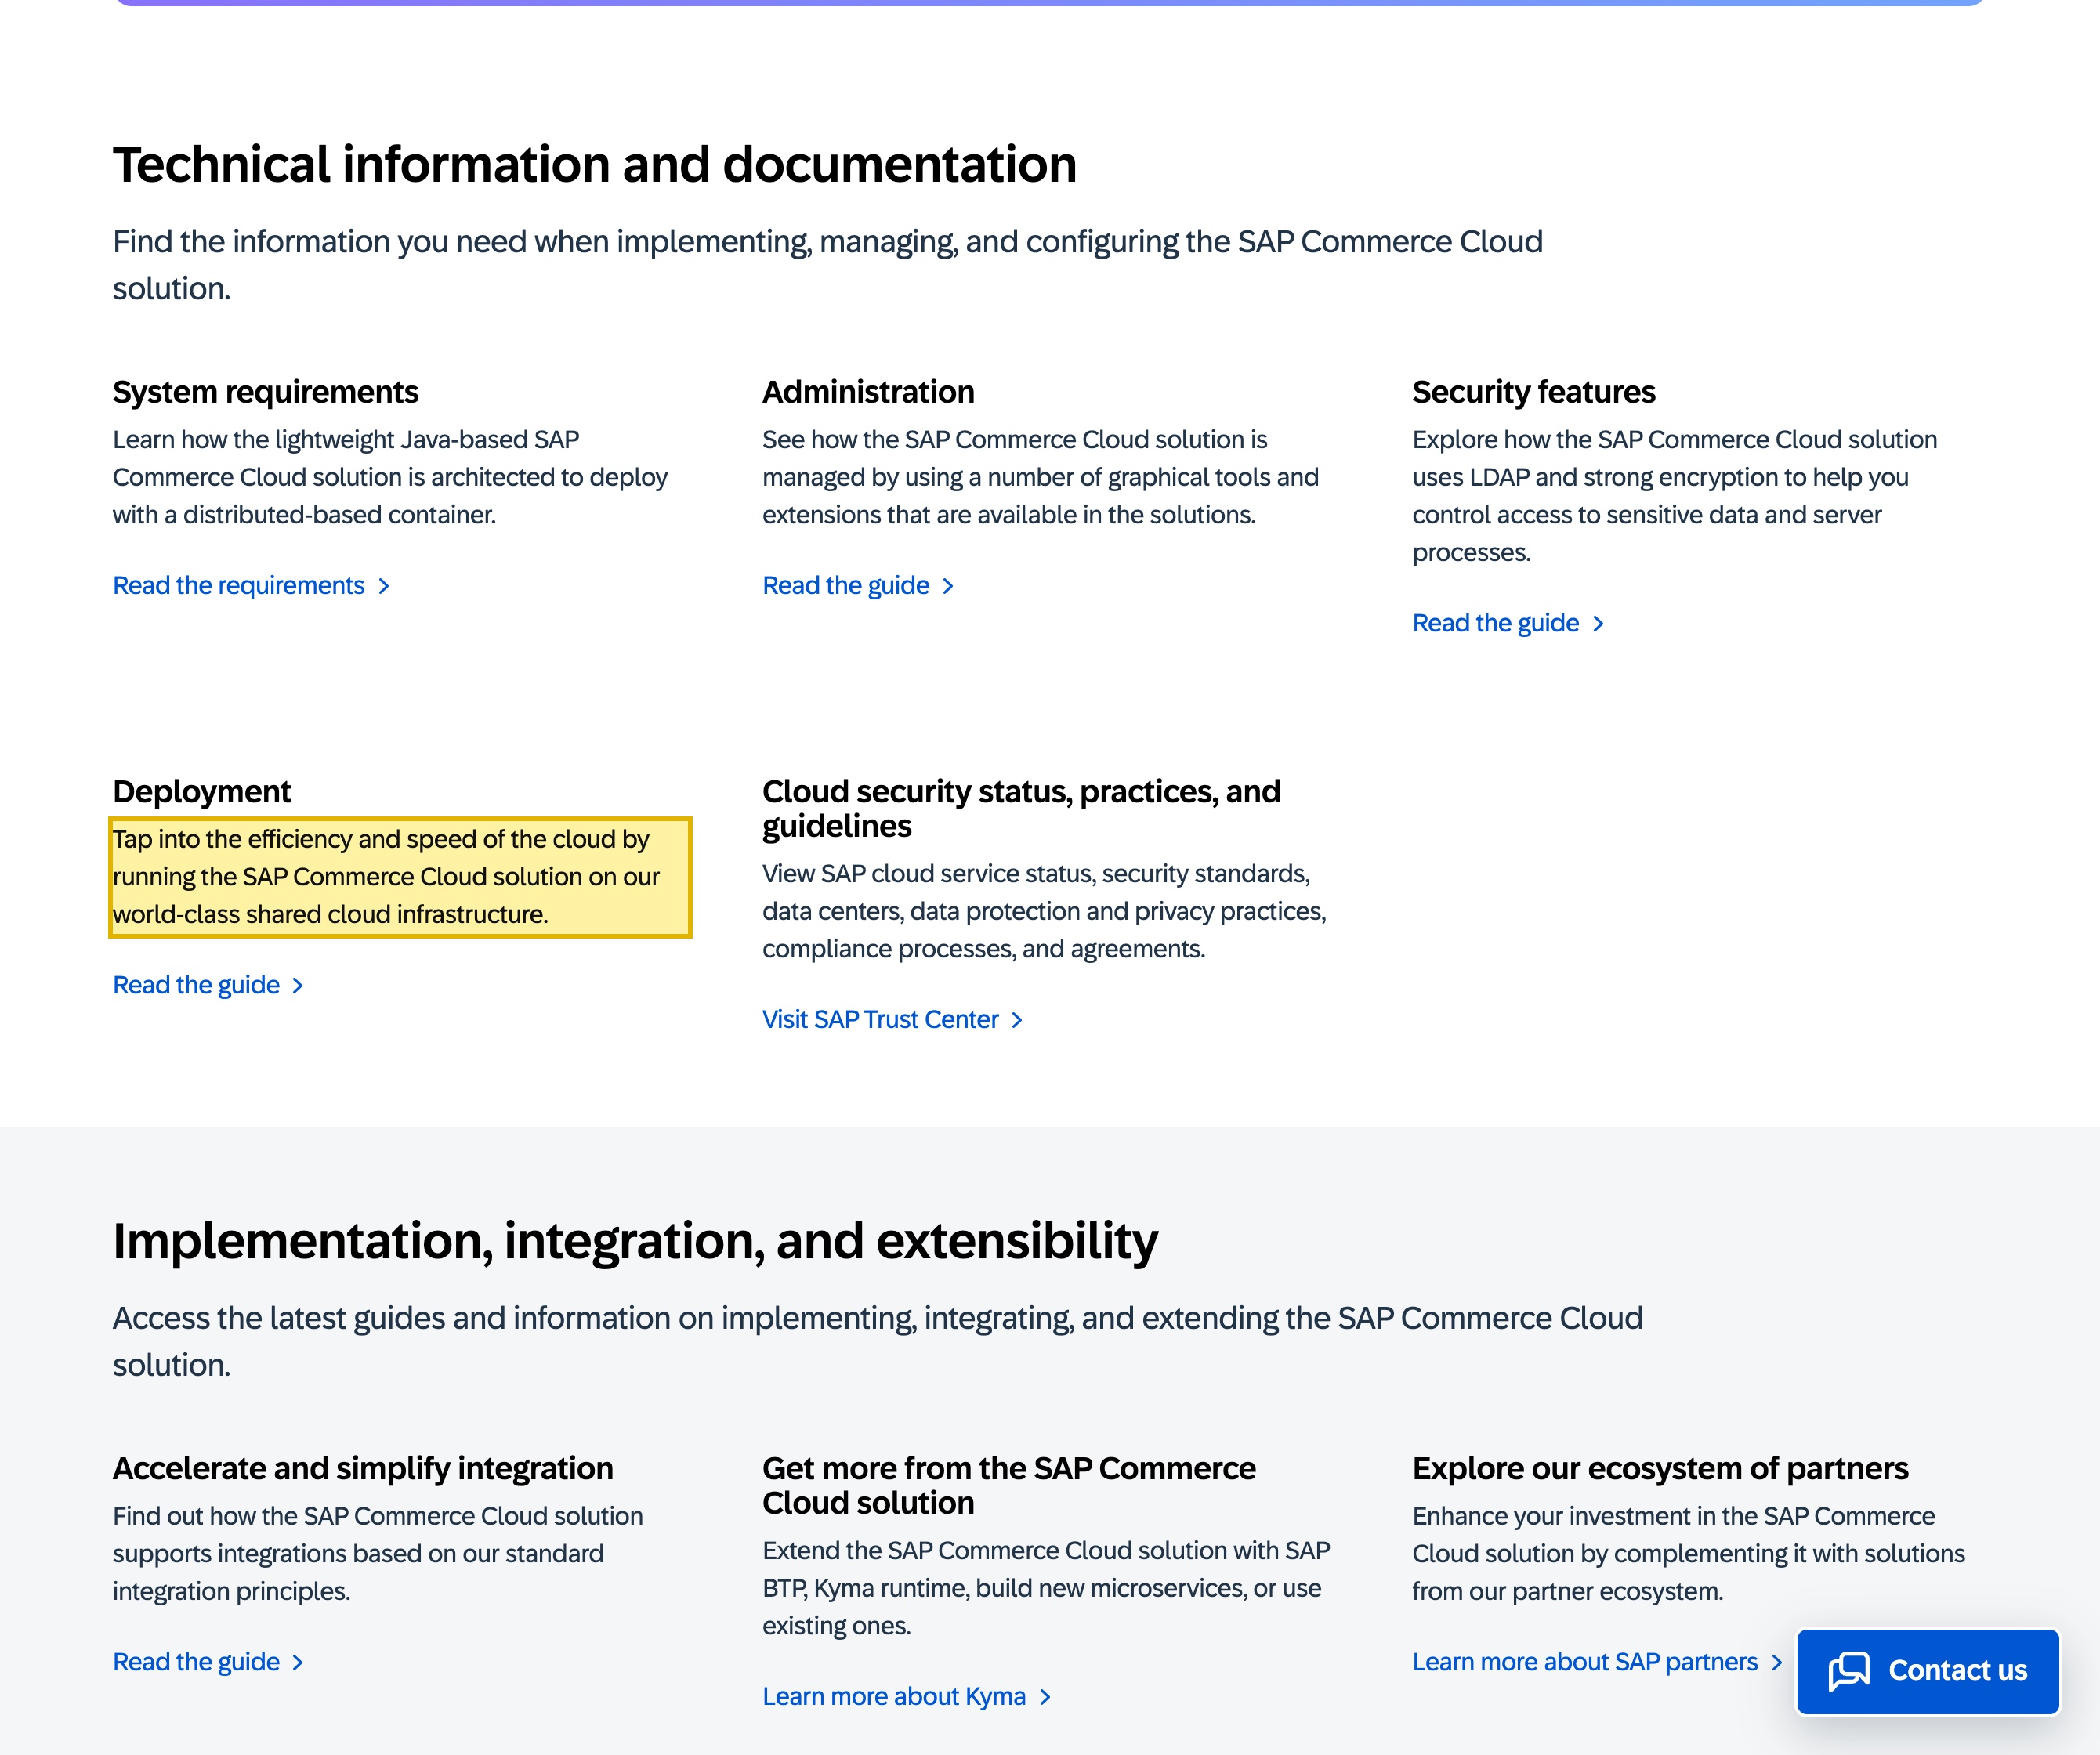Visit SAP Trust Center link
The width and height of the screenshot is (2100, 1755).
892,1019
